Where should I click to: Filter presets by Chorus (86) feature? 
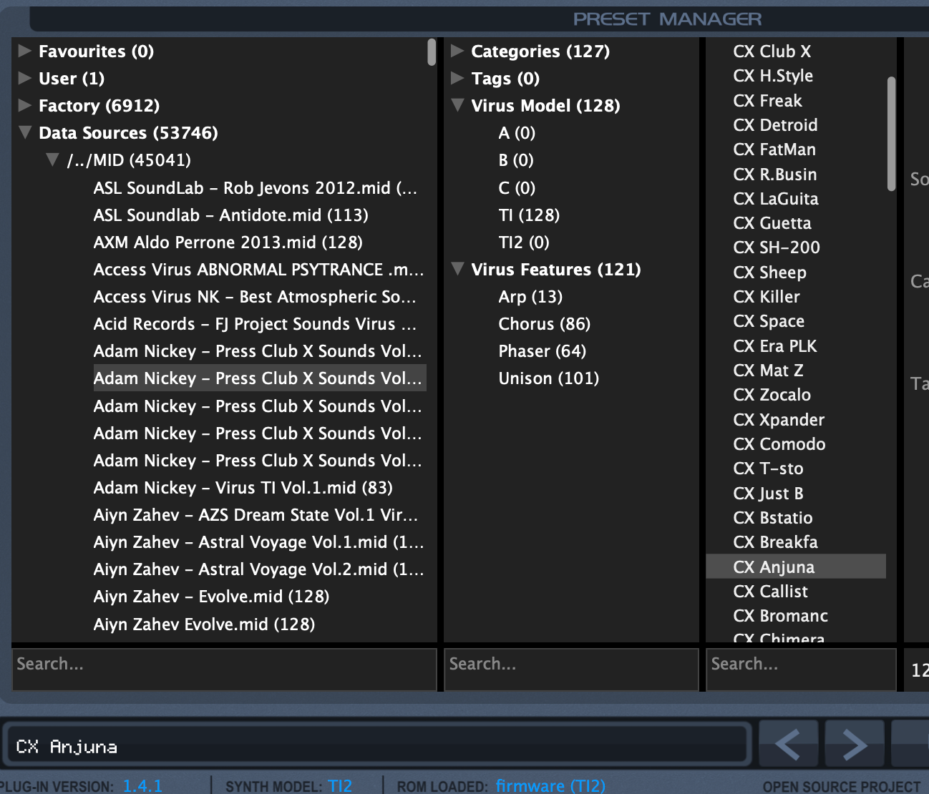(x=545, y=323)
